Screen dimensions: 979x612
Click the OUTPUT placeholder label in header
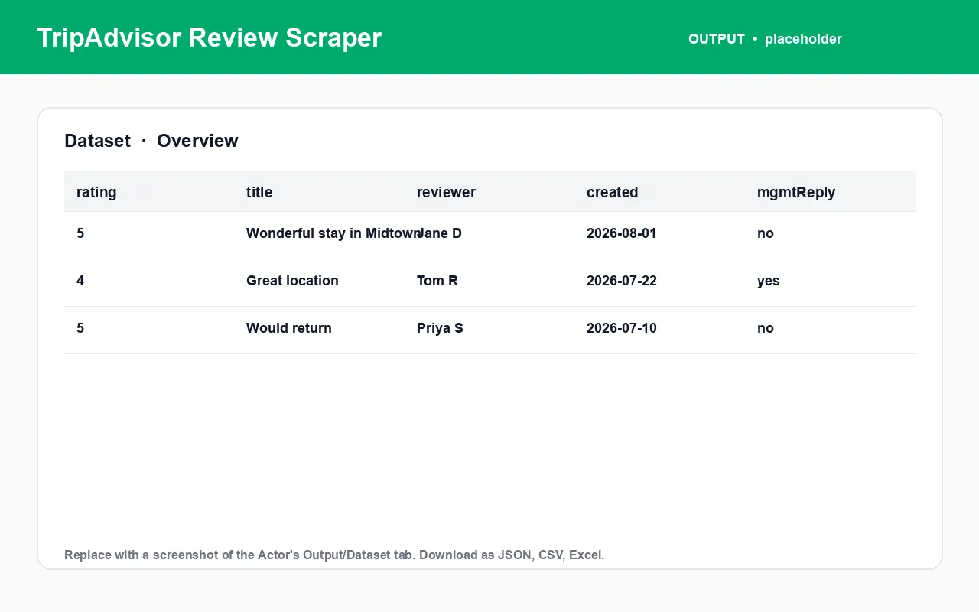765,39
